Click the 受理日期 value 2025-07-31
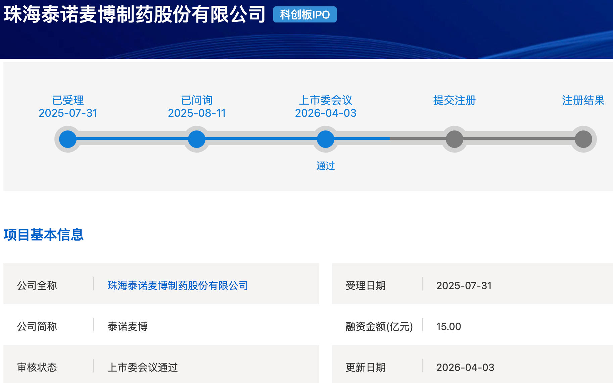The width and height of the screenshot is (613, 383). pyautogui.click(x=464, y=285)
